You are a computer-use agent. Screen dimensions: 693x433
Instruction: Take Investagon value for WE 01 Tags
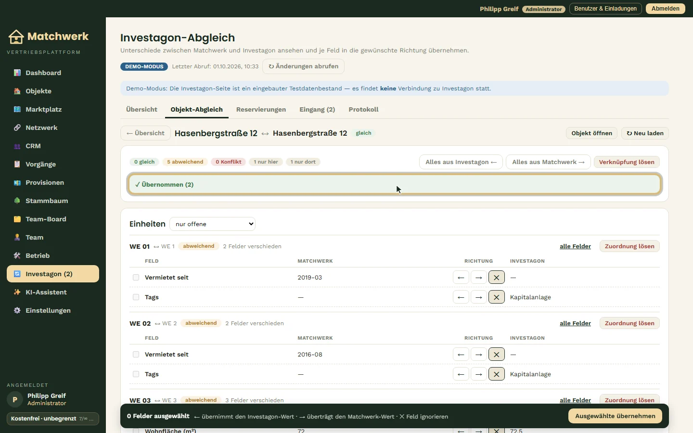[461, 297]
